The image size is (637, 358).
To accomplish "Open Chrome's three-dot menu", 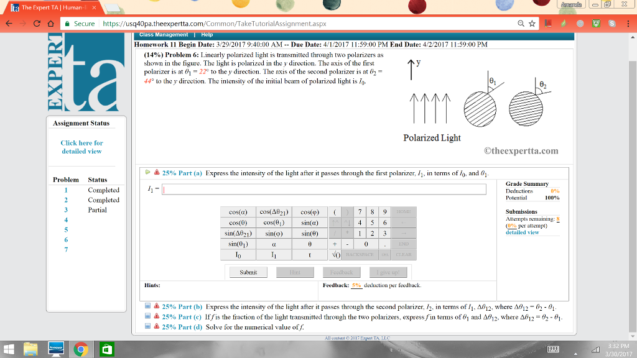I will (628, 23).
